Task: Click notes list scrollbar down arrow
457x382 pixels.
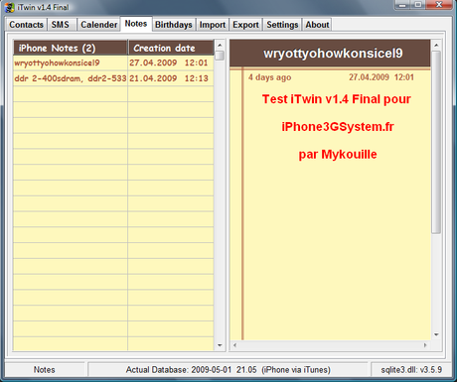Action: click(x=220, y=345)
